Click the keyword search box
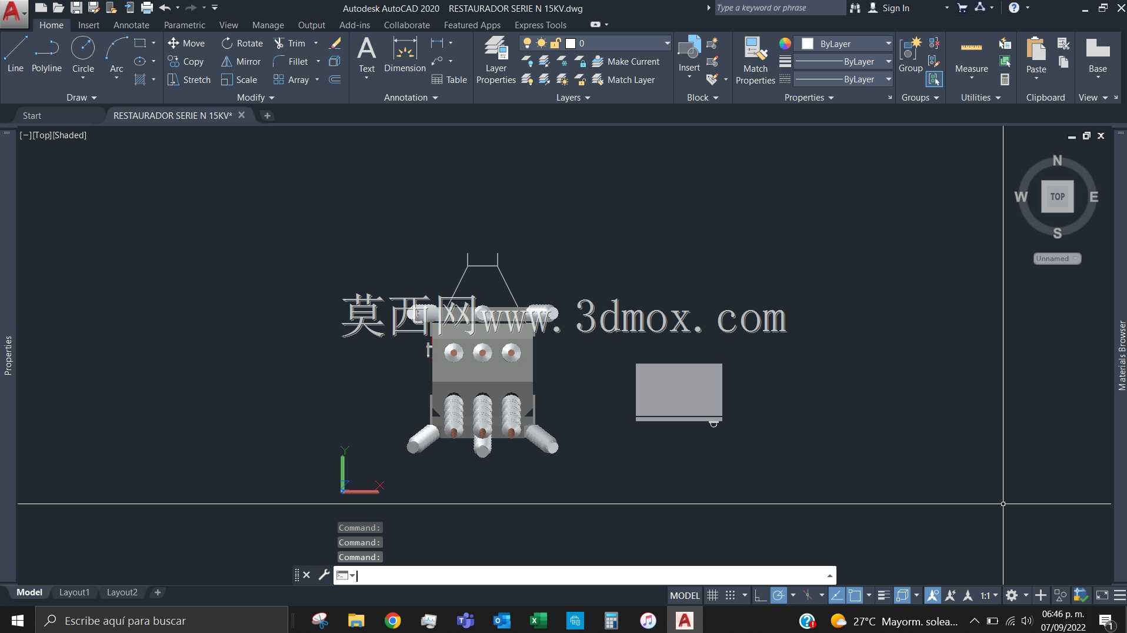Viewport: 1127px width, 633px height. tap(779, 8)
